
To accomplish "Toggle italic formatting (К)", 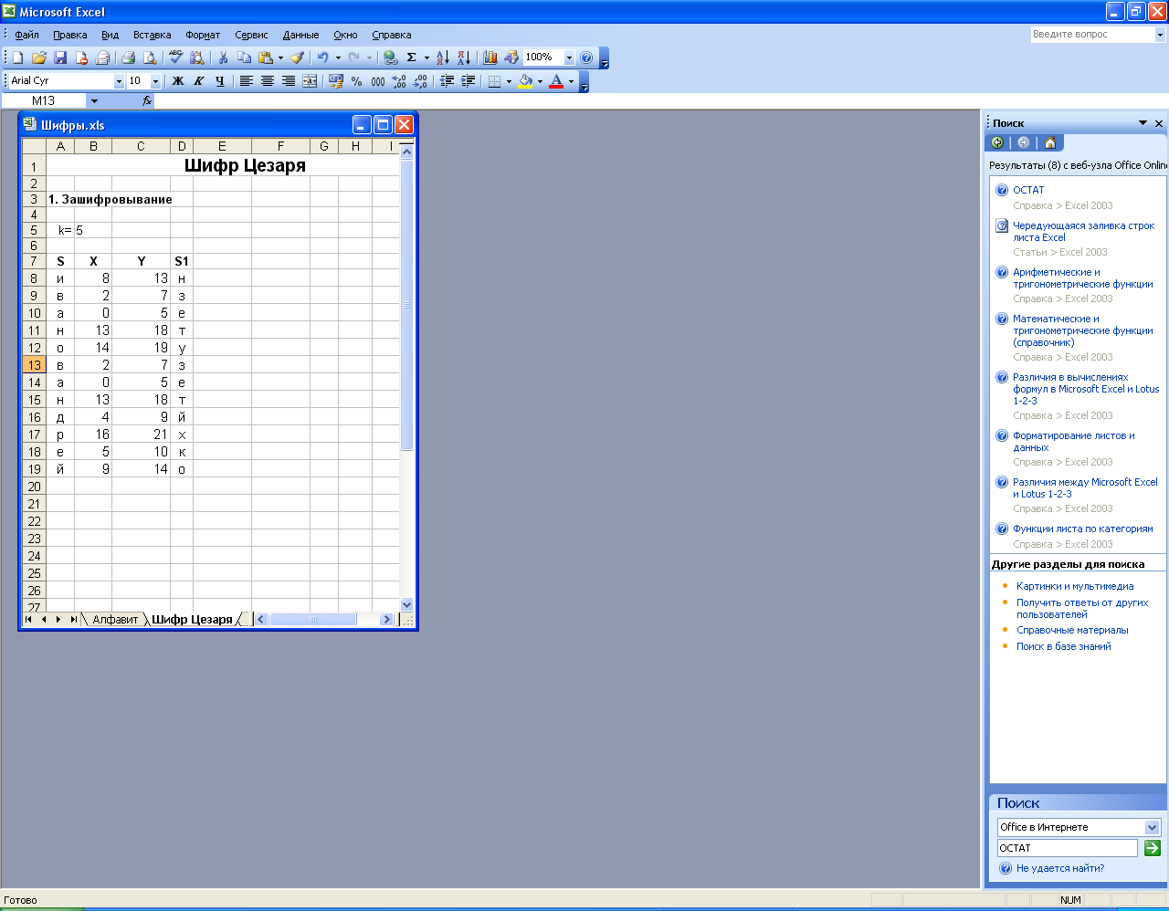I will (x=199, y=81).
